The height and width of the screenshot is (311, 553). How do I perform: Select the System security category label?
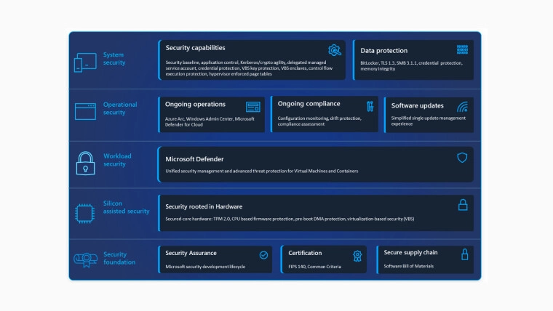click(114, 58)
